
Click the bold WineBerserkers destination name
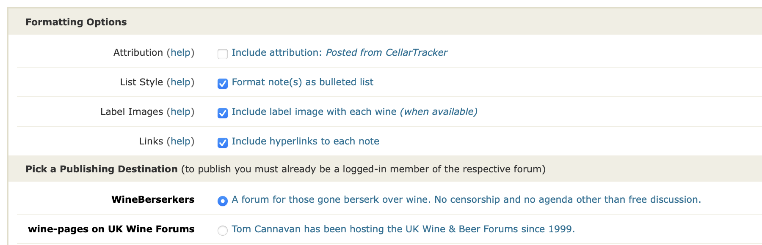click(x=153, y=199)
